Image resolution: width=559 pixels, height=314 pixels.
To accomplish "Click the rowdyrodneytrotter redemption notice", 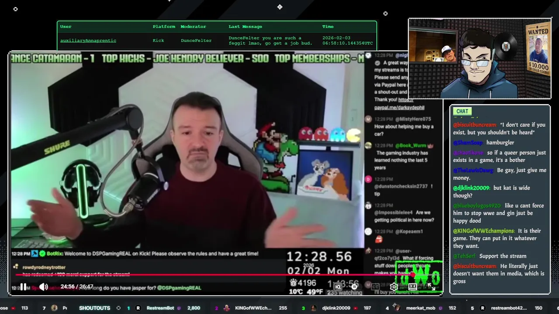I will click(76, 271).
